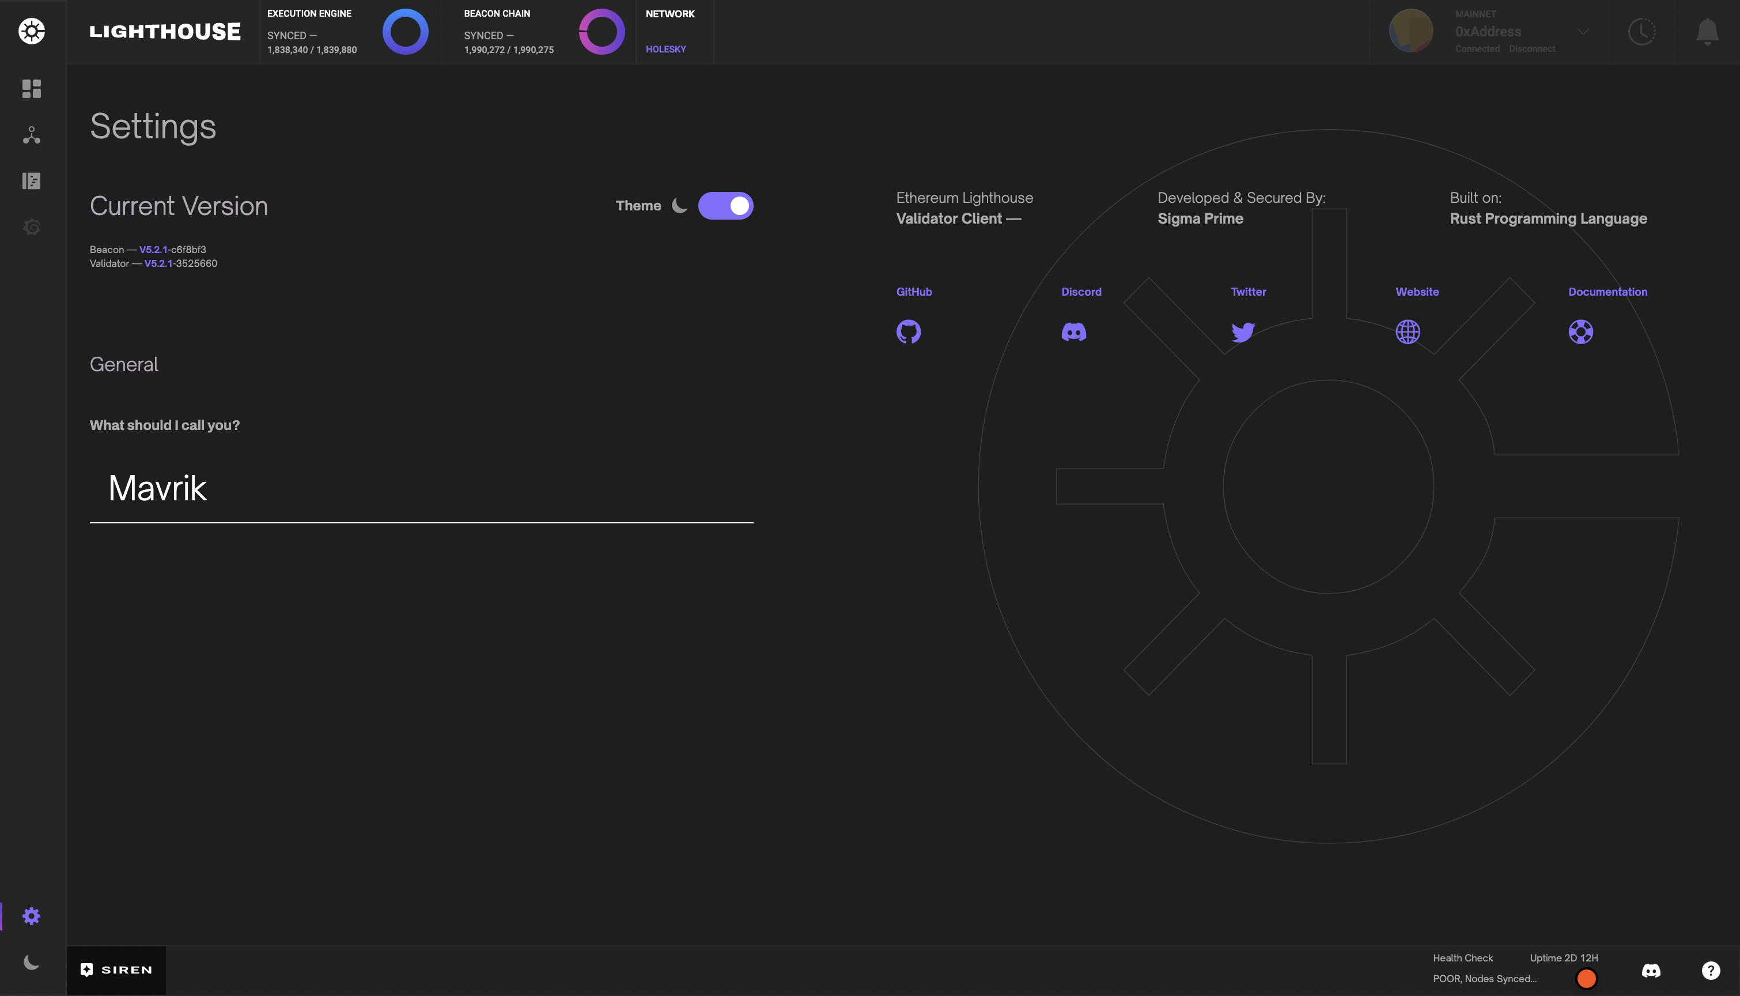Click the 0xAddress account avatar
Screen dimensions: 1740x996
1411,31
